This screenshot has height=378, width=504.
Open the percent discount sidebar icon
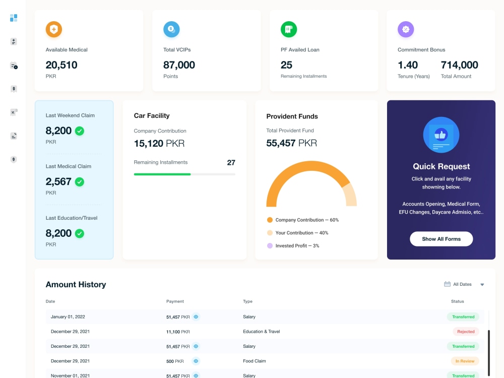pos(14,112)
